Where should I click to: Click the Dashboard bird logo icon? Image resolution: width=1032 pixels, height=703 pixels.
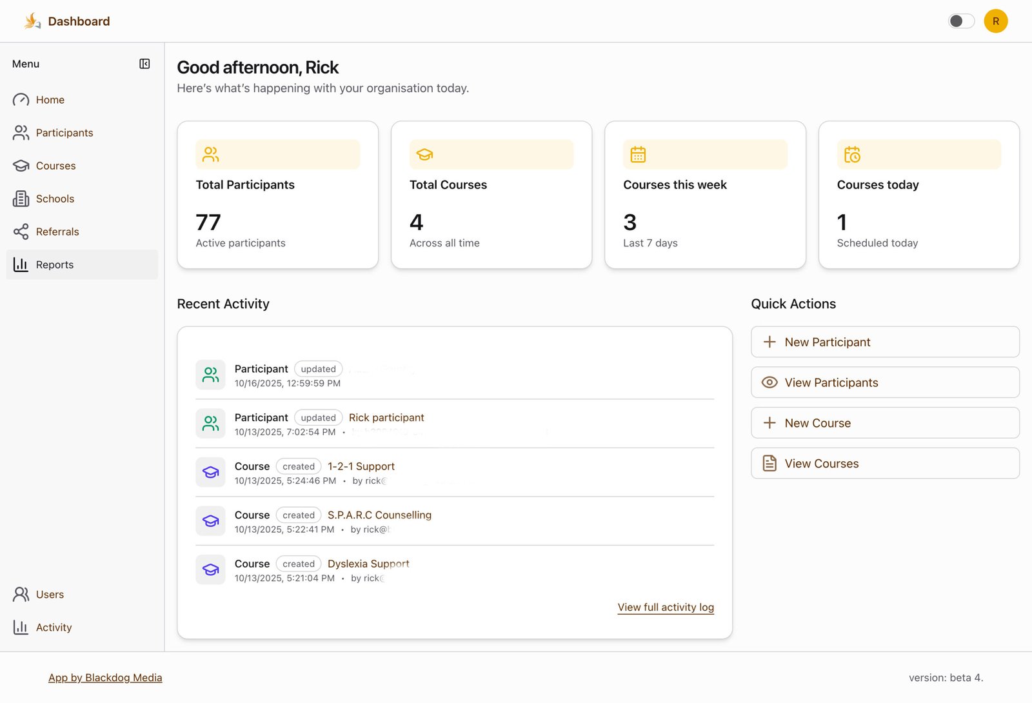click(x=32, y=21)
